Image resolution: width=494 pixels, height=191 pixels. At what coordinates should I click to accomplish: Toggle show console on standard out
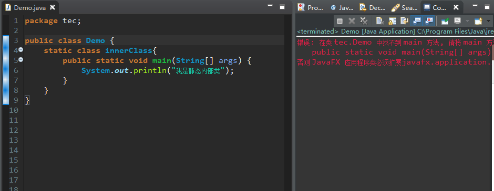[x=417, y=21]
